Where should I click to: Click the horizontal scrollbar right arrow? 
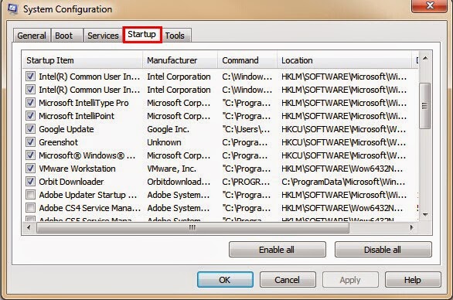point(412,228)
